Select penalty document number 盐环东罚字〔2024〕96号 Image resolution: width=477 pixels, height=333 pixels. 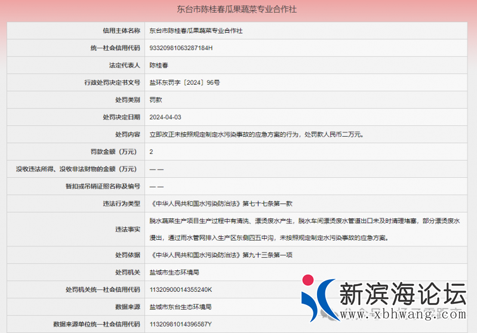[x=184, y=82]
